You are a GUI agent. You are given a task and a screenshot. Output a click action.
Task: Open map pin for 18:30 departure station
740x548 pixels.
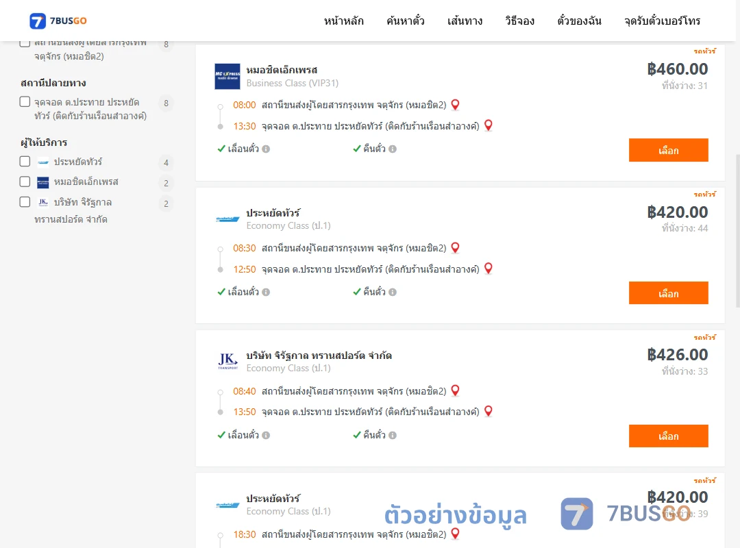pos(456,534)
